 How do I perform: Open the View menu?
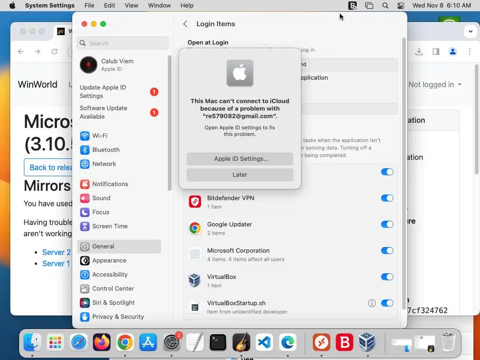(x=132, y=6)
